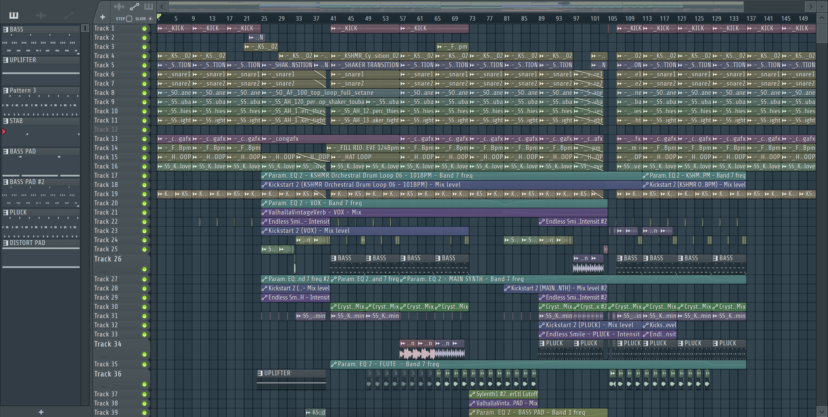Select the DISTORT PAD pattern name

pyautogui.click(x=27, y=243)
